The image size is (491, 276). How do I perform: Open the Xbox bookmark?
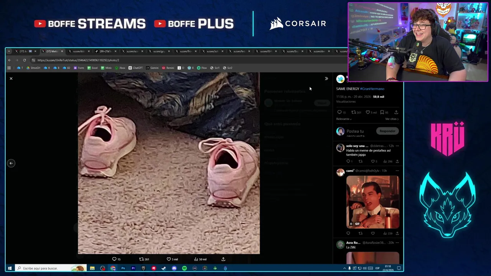(120, 68)
